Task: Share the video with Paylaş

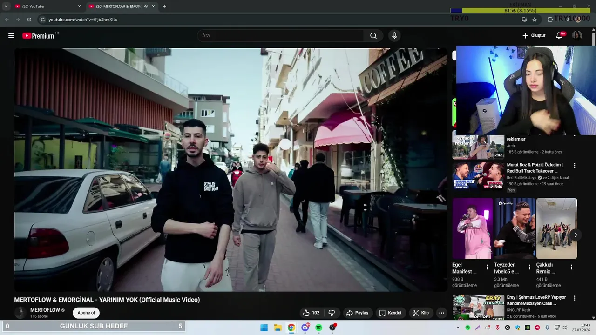Action: [x=358, y=313]
